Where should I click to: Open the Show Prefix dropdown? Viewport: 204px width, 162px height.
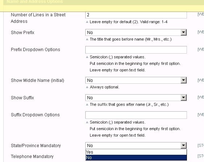pyautogui.click(x=136, y=33)
